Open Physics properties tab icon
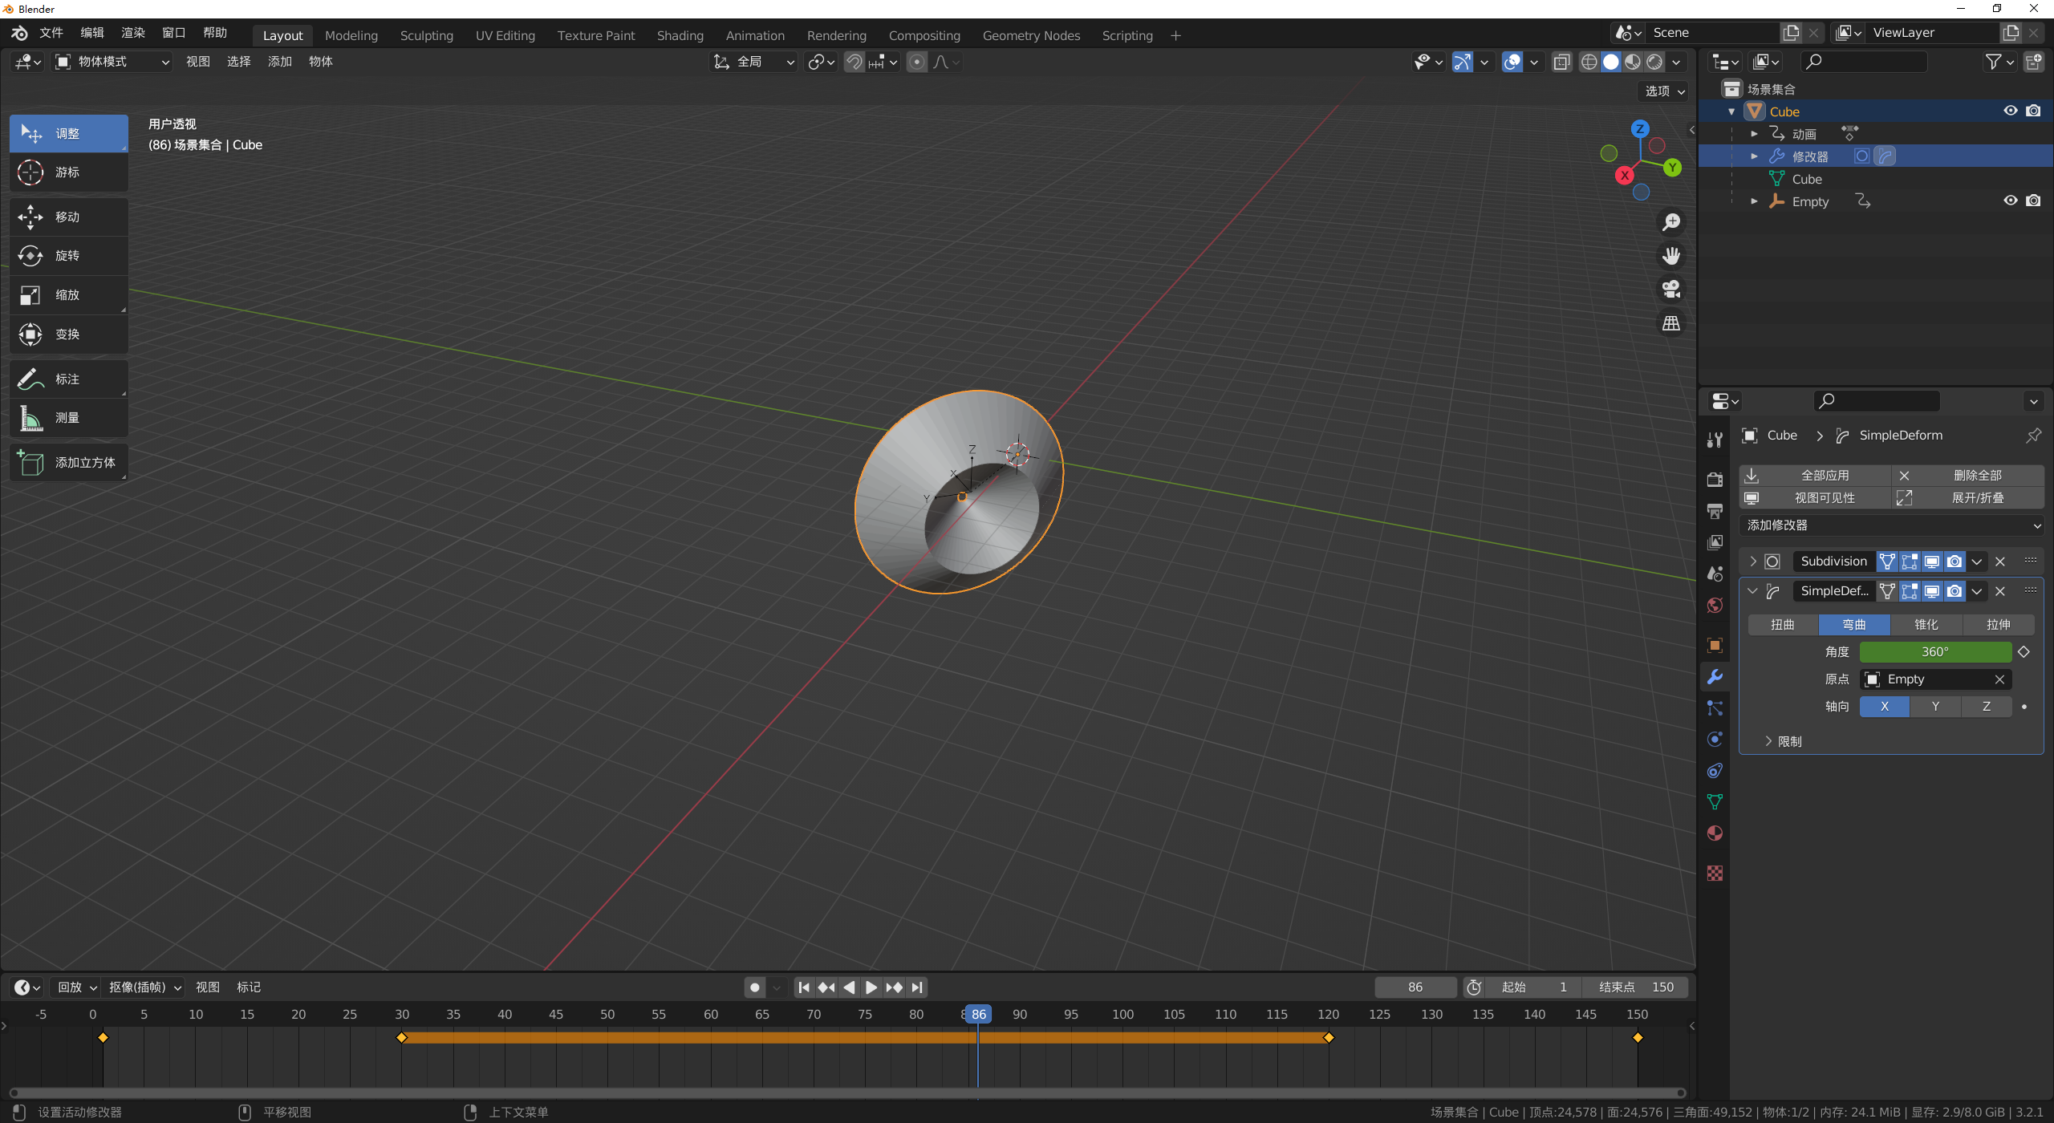The image size is (2054, 1123). tap(1715, 740)
